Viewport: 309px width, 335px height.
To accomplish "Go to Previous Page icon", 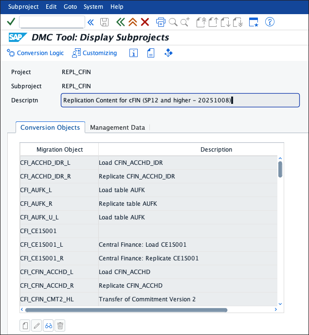I will pyautogui.click(x=213, y=22).
